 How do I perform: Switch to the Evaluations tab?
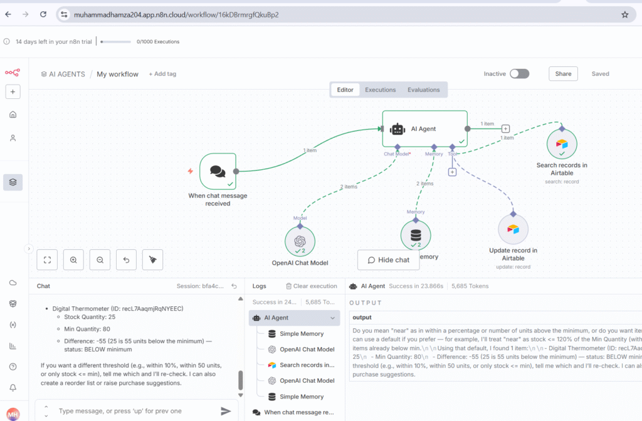click(423, 90)
